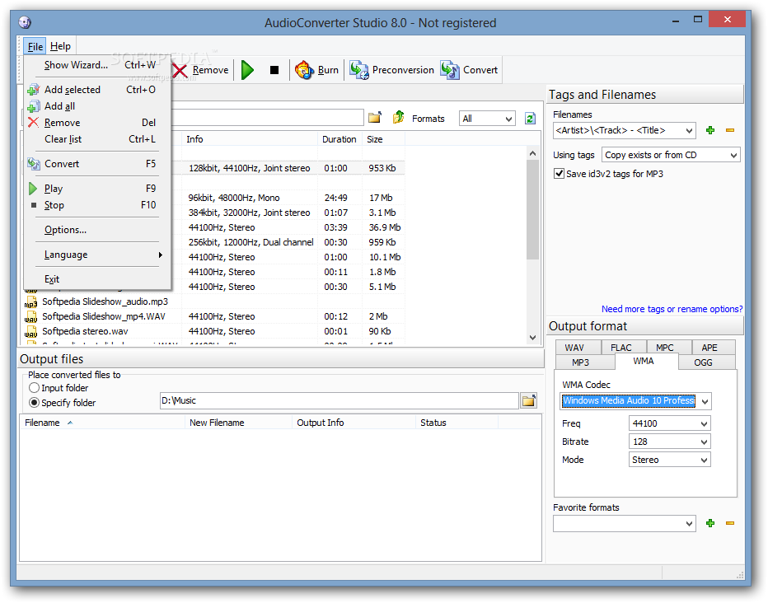Click the file list scrollbar thumb
Image resolution: width=768 pixels, height=603 pixels.
[533, 209]
